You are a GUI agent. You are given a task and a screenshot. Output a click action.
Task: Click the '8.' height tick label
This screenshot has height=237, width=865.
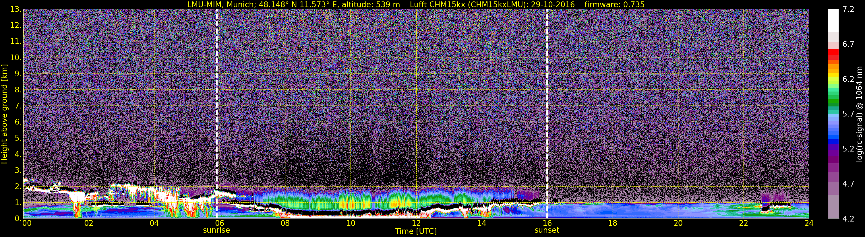coord(18,90)
